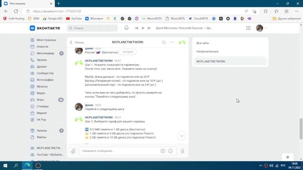
Task: Attach photo using camera icon
Action: [x=163, y=151]
